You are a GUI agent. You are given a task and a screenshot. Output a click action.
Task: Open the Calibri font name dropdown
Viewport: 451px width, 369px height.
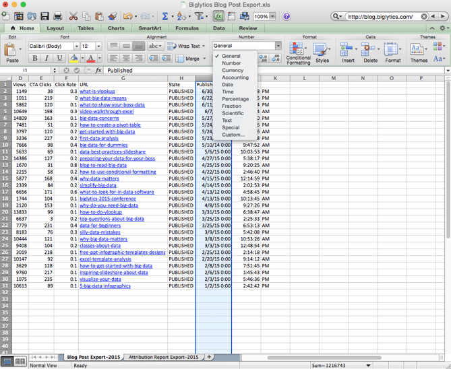click(76, 46)
